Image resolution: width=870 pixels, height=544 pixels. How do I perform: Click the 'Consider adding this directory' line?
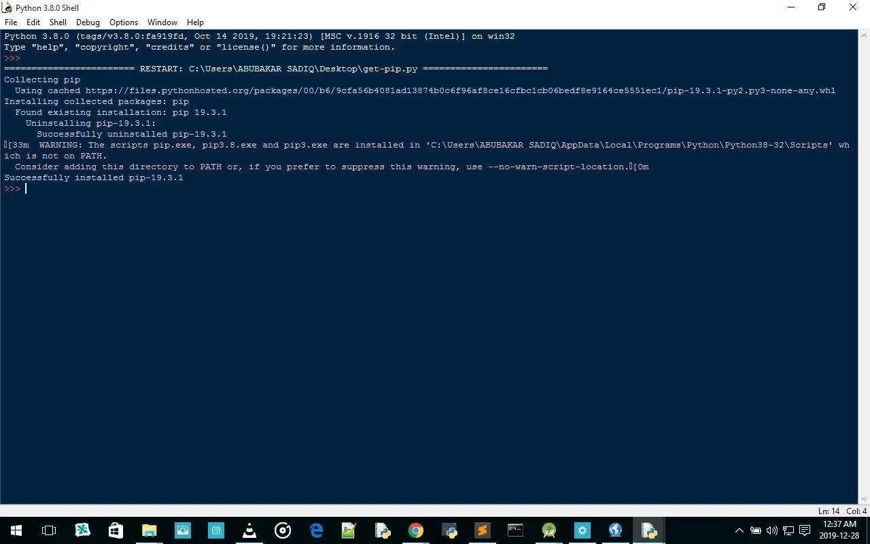(332, 167)
